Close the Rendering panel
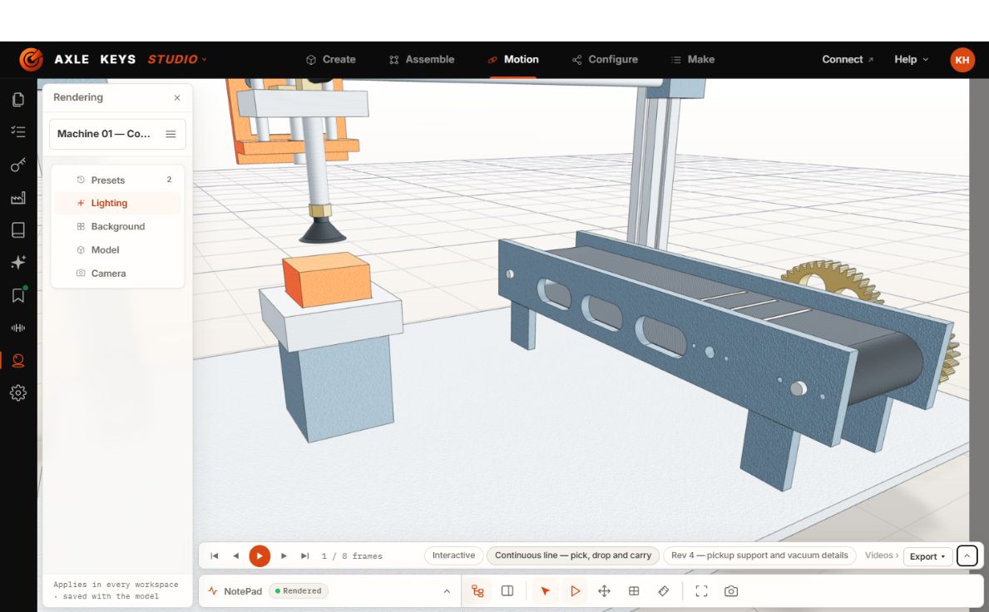This screenshot has height=612, width=989. (x=177, y=97)
